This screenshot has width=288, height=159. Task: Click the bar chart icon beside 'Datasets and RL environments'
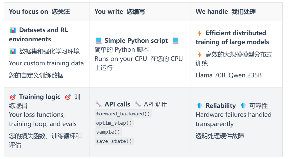13,30
